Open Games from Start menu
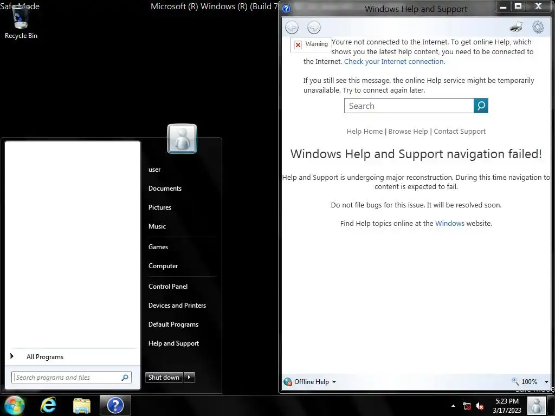Image resolution: width=555 pixels, height=416 pixels. click(158, 247)
